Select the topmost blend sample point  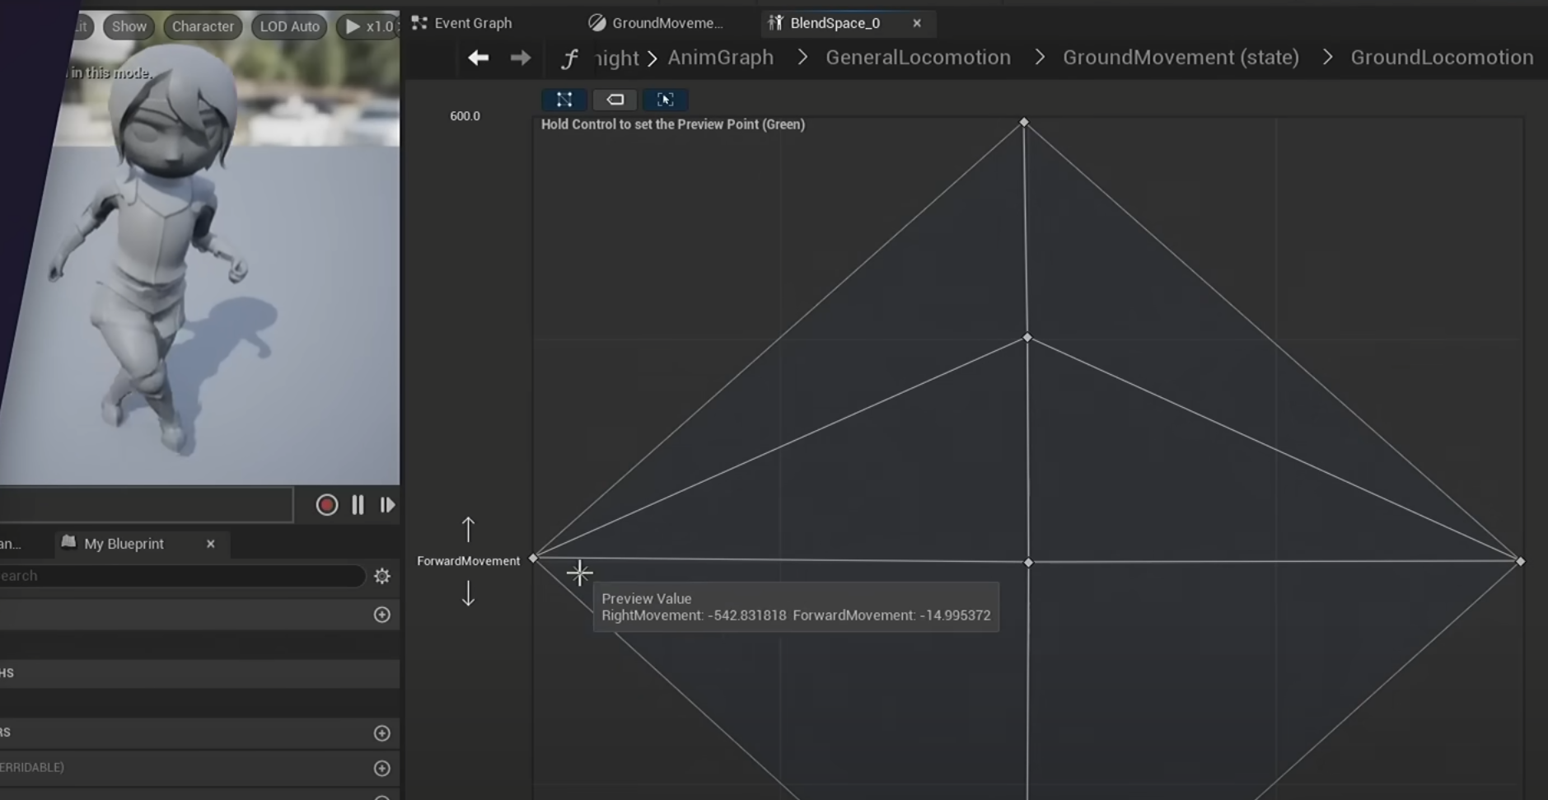1024,122
